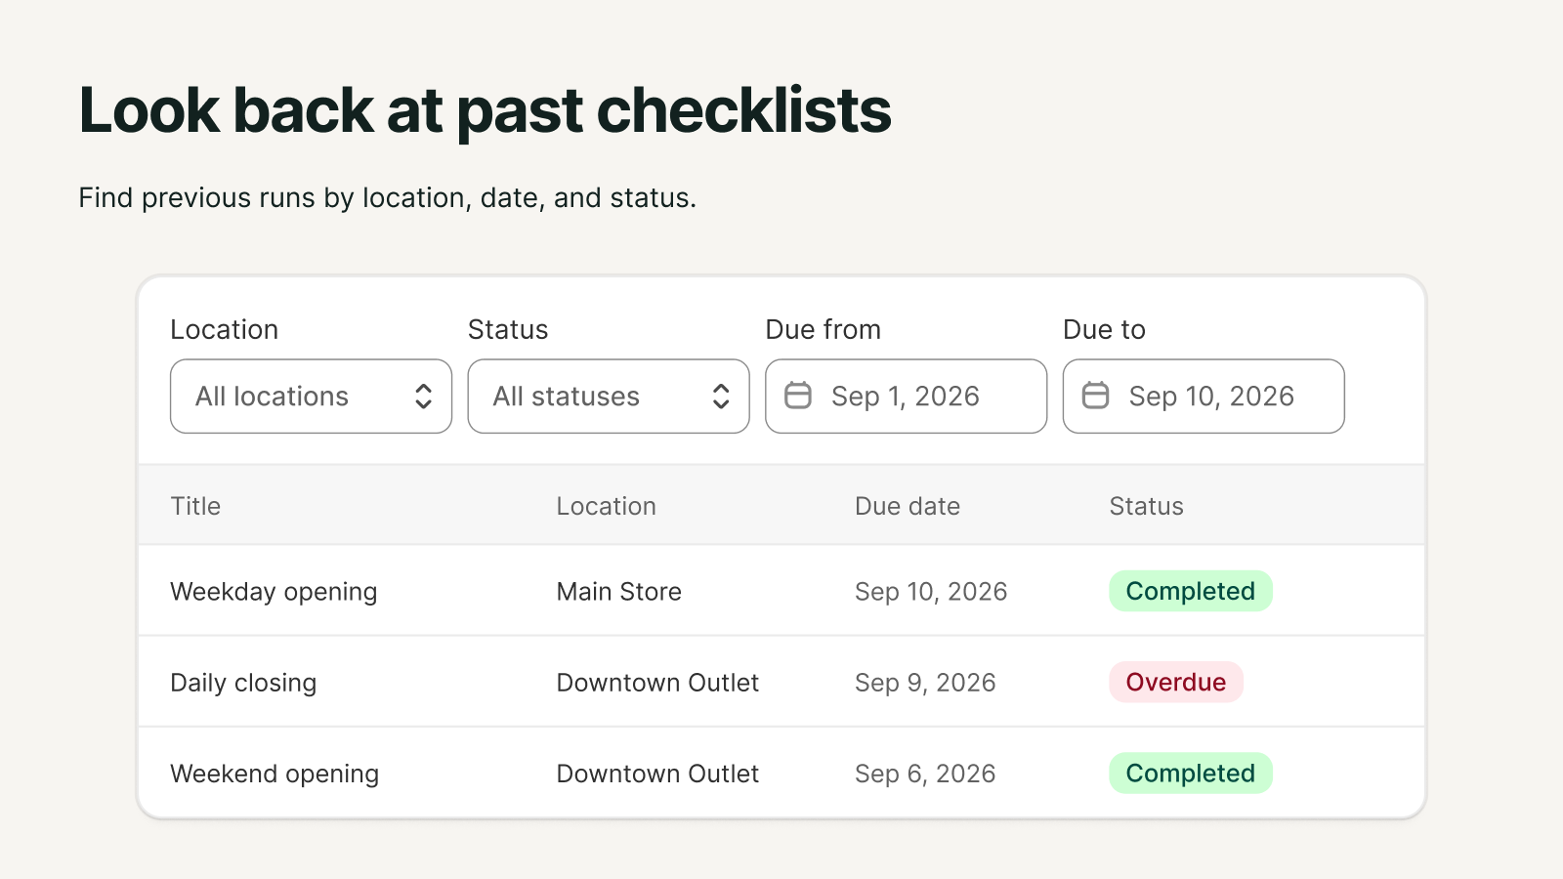The image size is (1563, 879).
Task: Click the up-down chevron in All statuses
Action: 721,396
